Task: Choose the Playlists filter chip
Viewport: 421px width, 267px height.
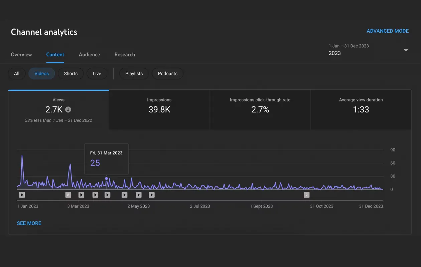Action: coord(134,74)
